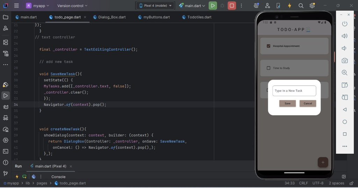Change UTF-8 file encoding in status bar
The width and height of the screenshot is (358, 188).
click(x=318, y=183)
